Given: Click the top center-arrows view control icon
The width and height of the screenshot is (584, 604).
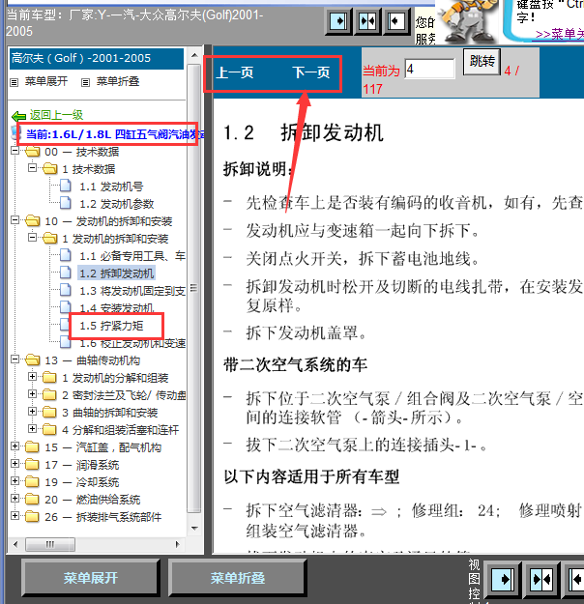Looking at the screenshot, I should [x=367, y=21].
